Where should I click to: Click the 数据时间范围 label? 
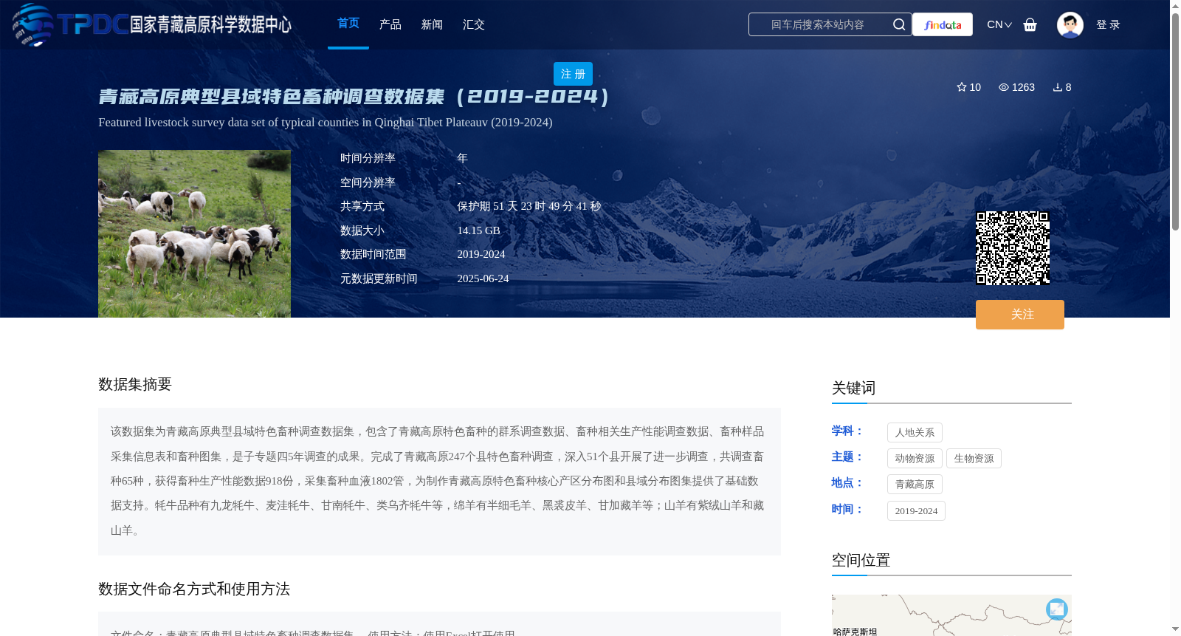(x=373, y=254)
